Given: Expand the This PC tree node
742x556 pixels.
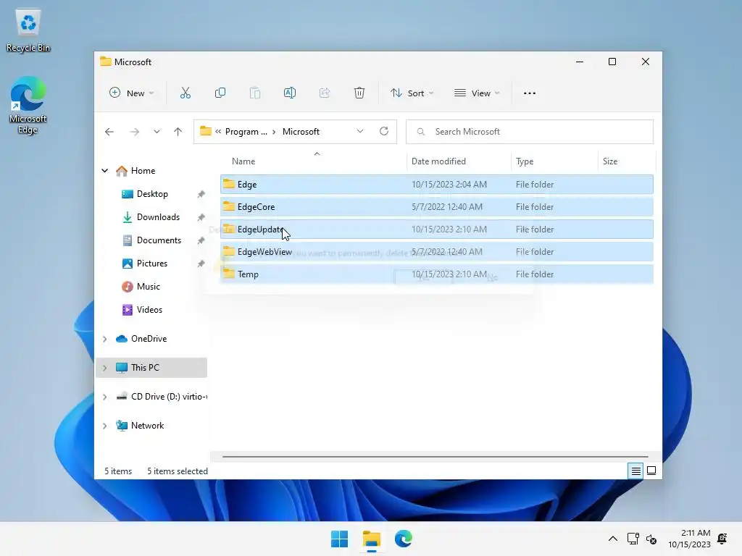Looking at the screenshot, I should pyautogui.click(x=104, y=368).
